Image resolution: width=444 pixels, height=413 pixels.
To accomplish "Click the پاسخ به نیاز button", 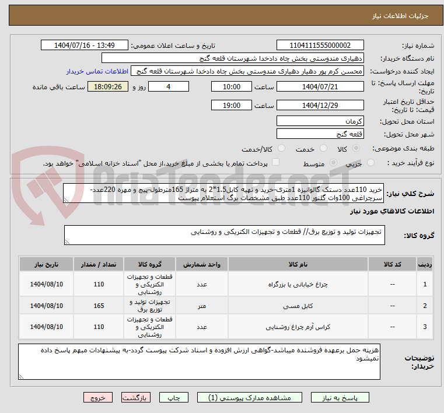I will click(340, 398).
